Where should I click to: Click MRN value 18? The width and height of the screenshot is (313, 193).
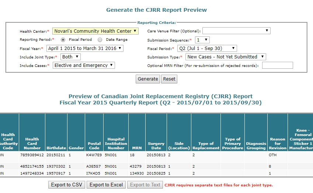[132, 155]
